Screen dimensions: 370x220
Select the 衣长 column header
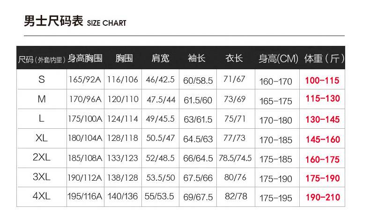pos(234,59)
